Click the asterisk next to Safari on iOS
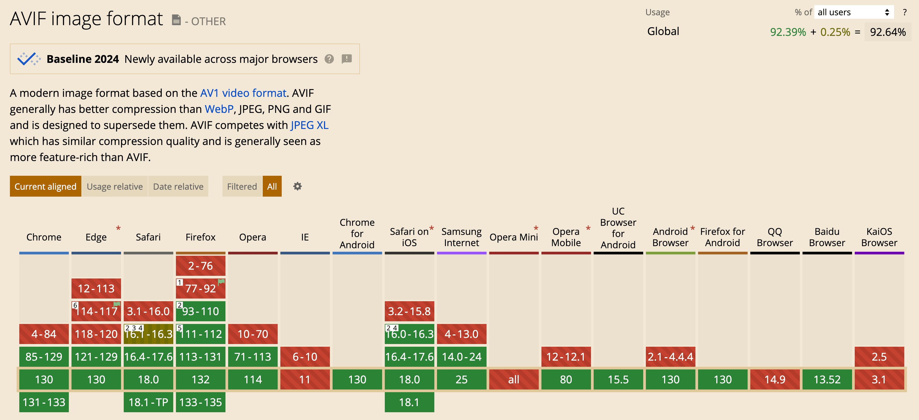 click(431, 228)
